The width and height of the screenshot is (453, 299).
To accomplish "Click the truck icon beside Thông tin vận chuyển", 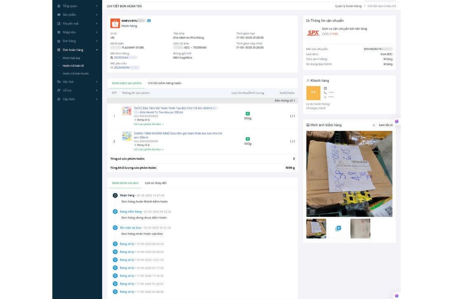I will pos(308,21).
